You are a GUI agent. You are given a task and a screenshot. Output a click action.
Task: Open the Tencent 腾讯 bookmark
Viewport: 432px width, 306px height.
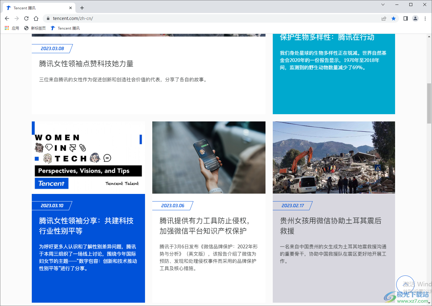pyautogui.click(x=65, y=28)
